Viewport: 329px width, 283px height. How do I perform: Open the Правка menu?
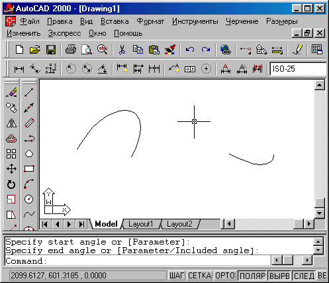[60, 21]
